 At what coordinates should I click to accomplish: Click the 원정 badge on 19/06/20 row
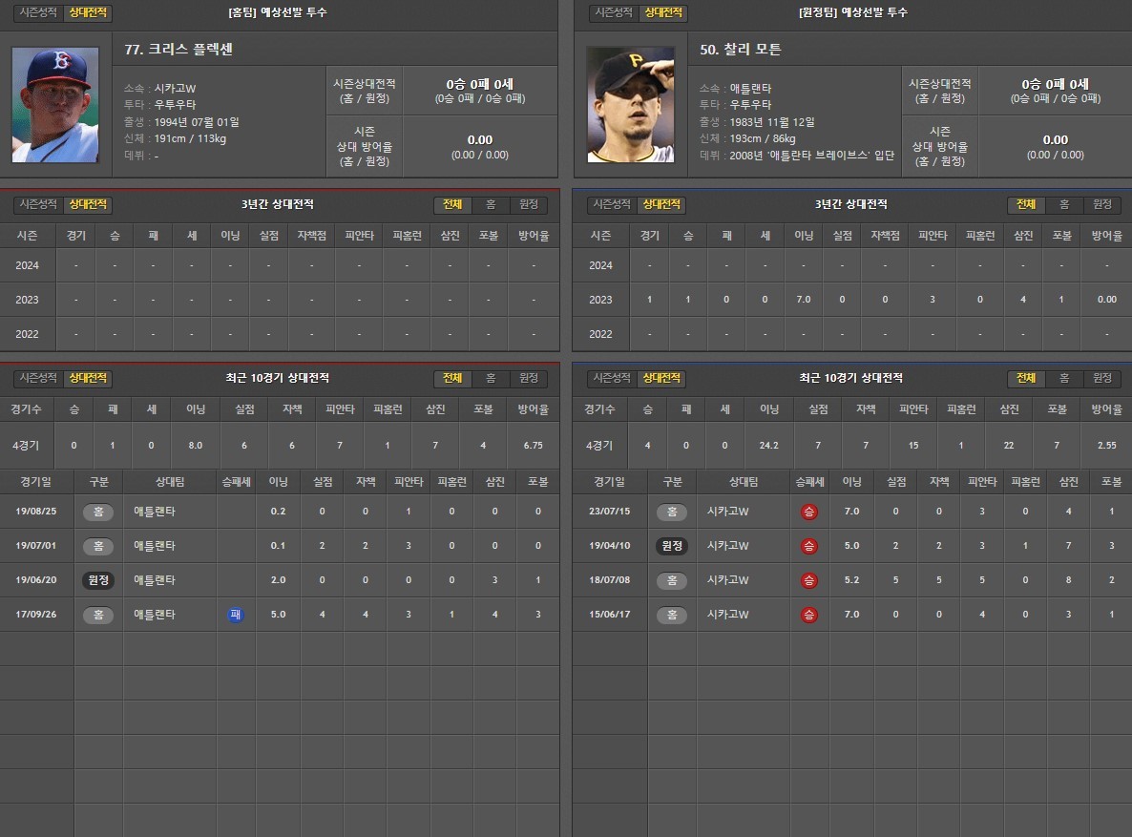98,580
